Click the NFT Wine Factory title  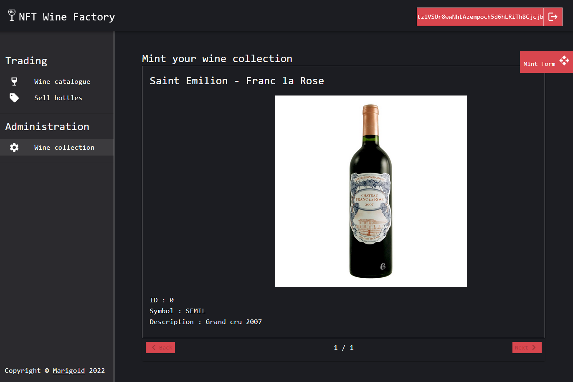click(67, 17)
